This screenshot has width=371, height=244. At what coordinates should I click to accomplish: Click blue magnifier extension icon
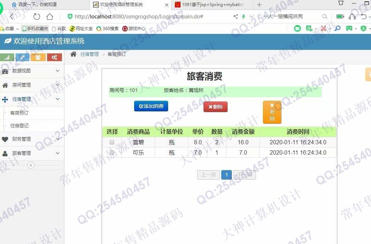tap(338, 28)
